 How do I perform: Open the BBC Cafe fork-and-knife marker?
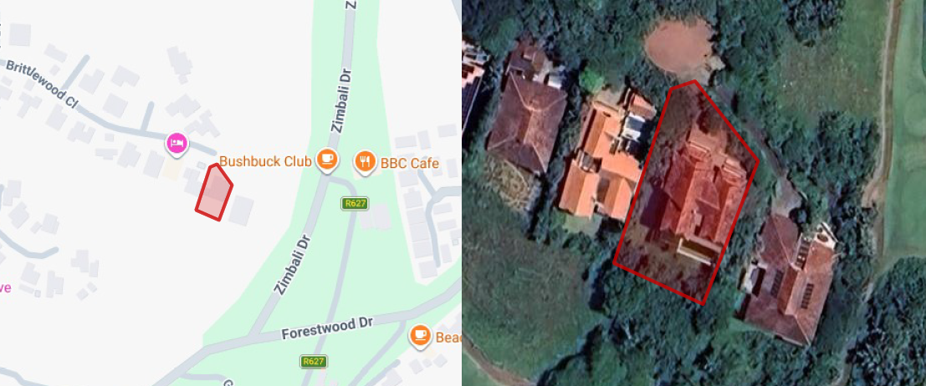[x=365, y=161]
